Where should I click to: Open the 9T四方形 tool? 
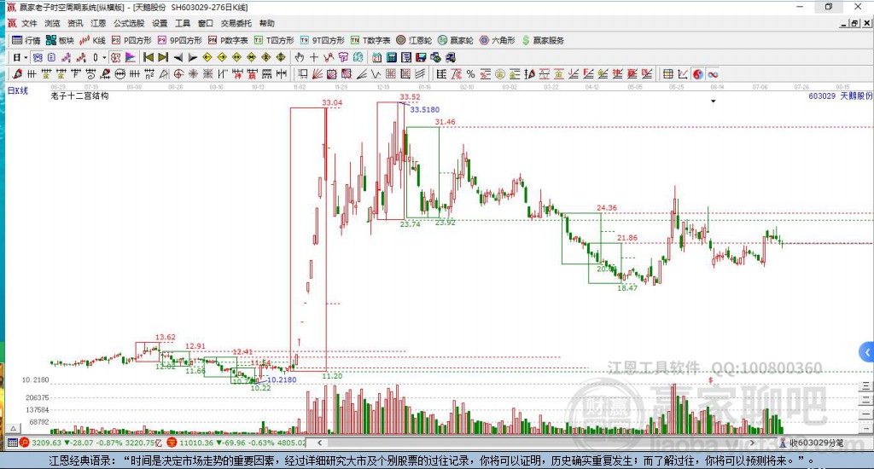322,40
